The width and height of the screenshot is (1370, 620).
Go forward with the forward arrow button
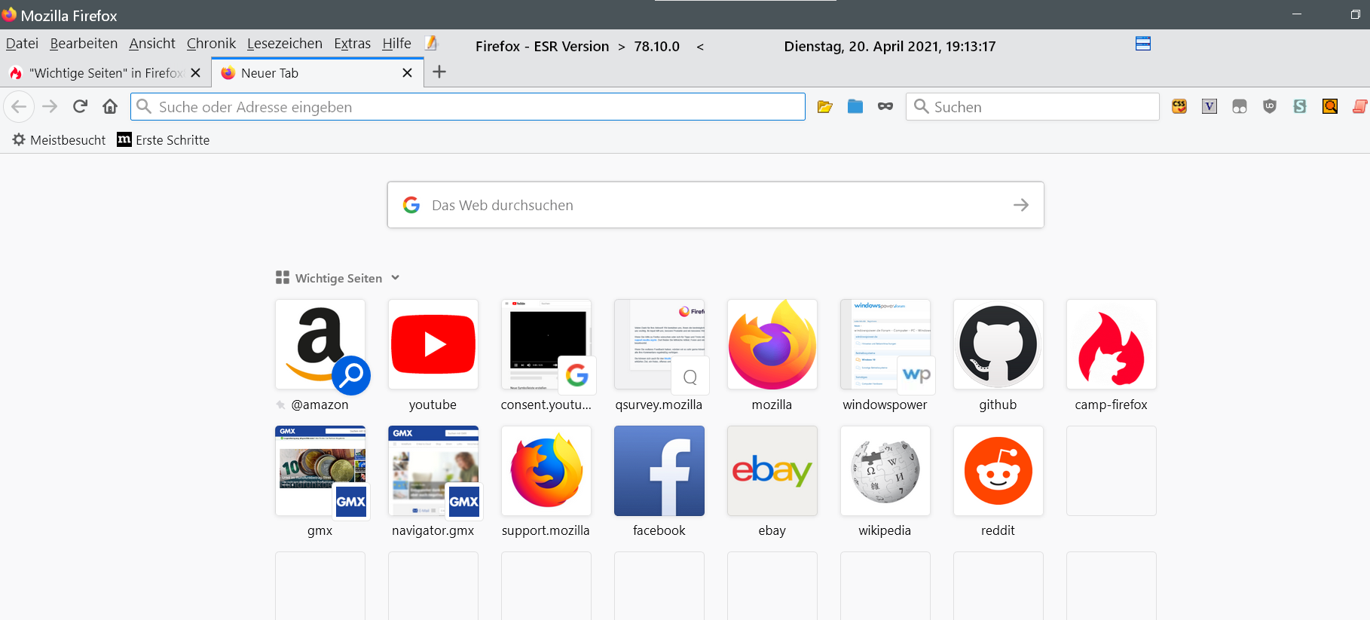50,107
